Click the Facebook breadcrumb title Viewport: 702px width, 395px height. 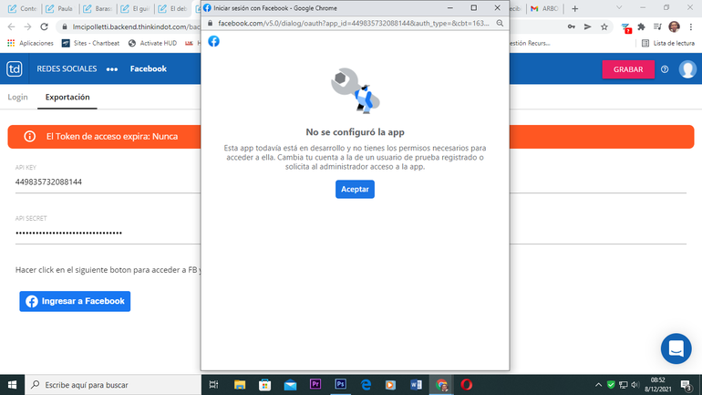149,69
